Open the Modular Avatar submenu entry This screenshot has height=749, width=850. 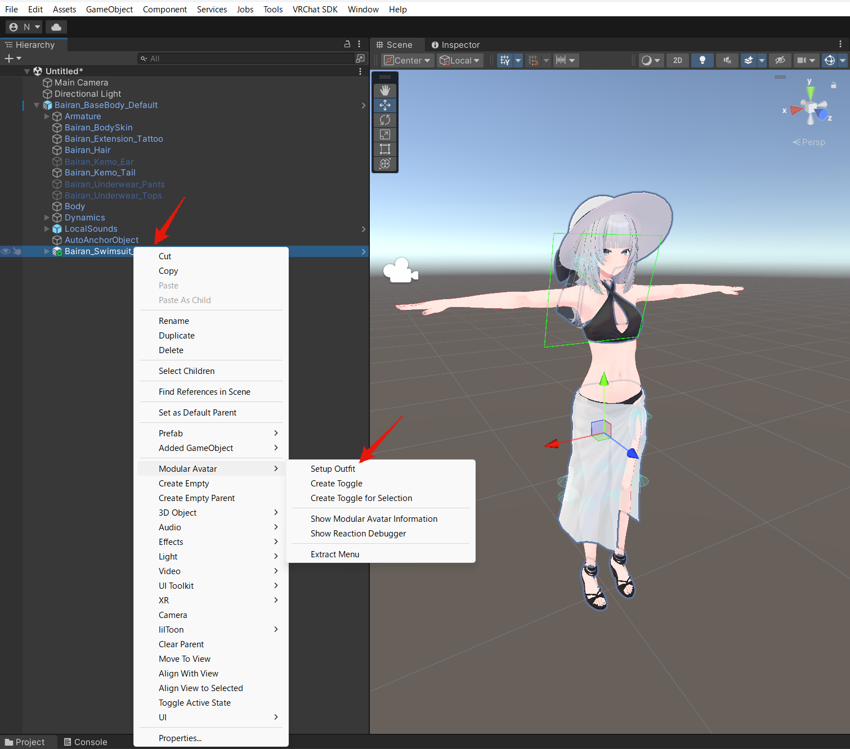pos(211,469)
